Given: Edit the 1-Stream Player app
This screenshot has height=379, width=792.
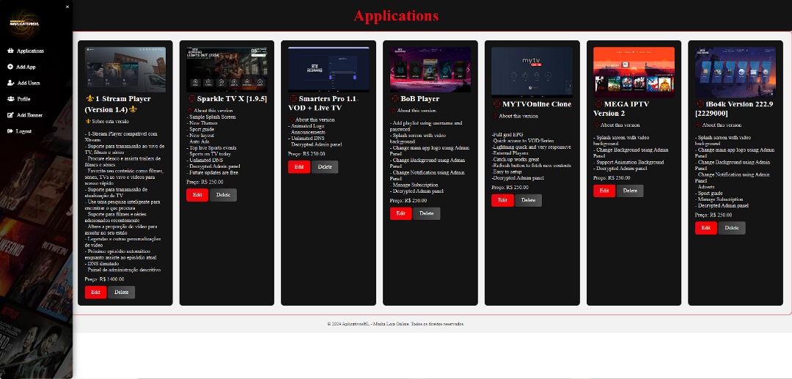Looking at the screenshot, I should tap(95, 292).
